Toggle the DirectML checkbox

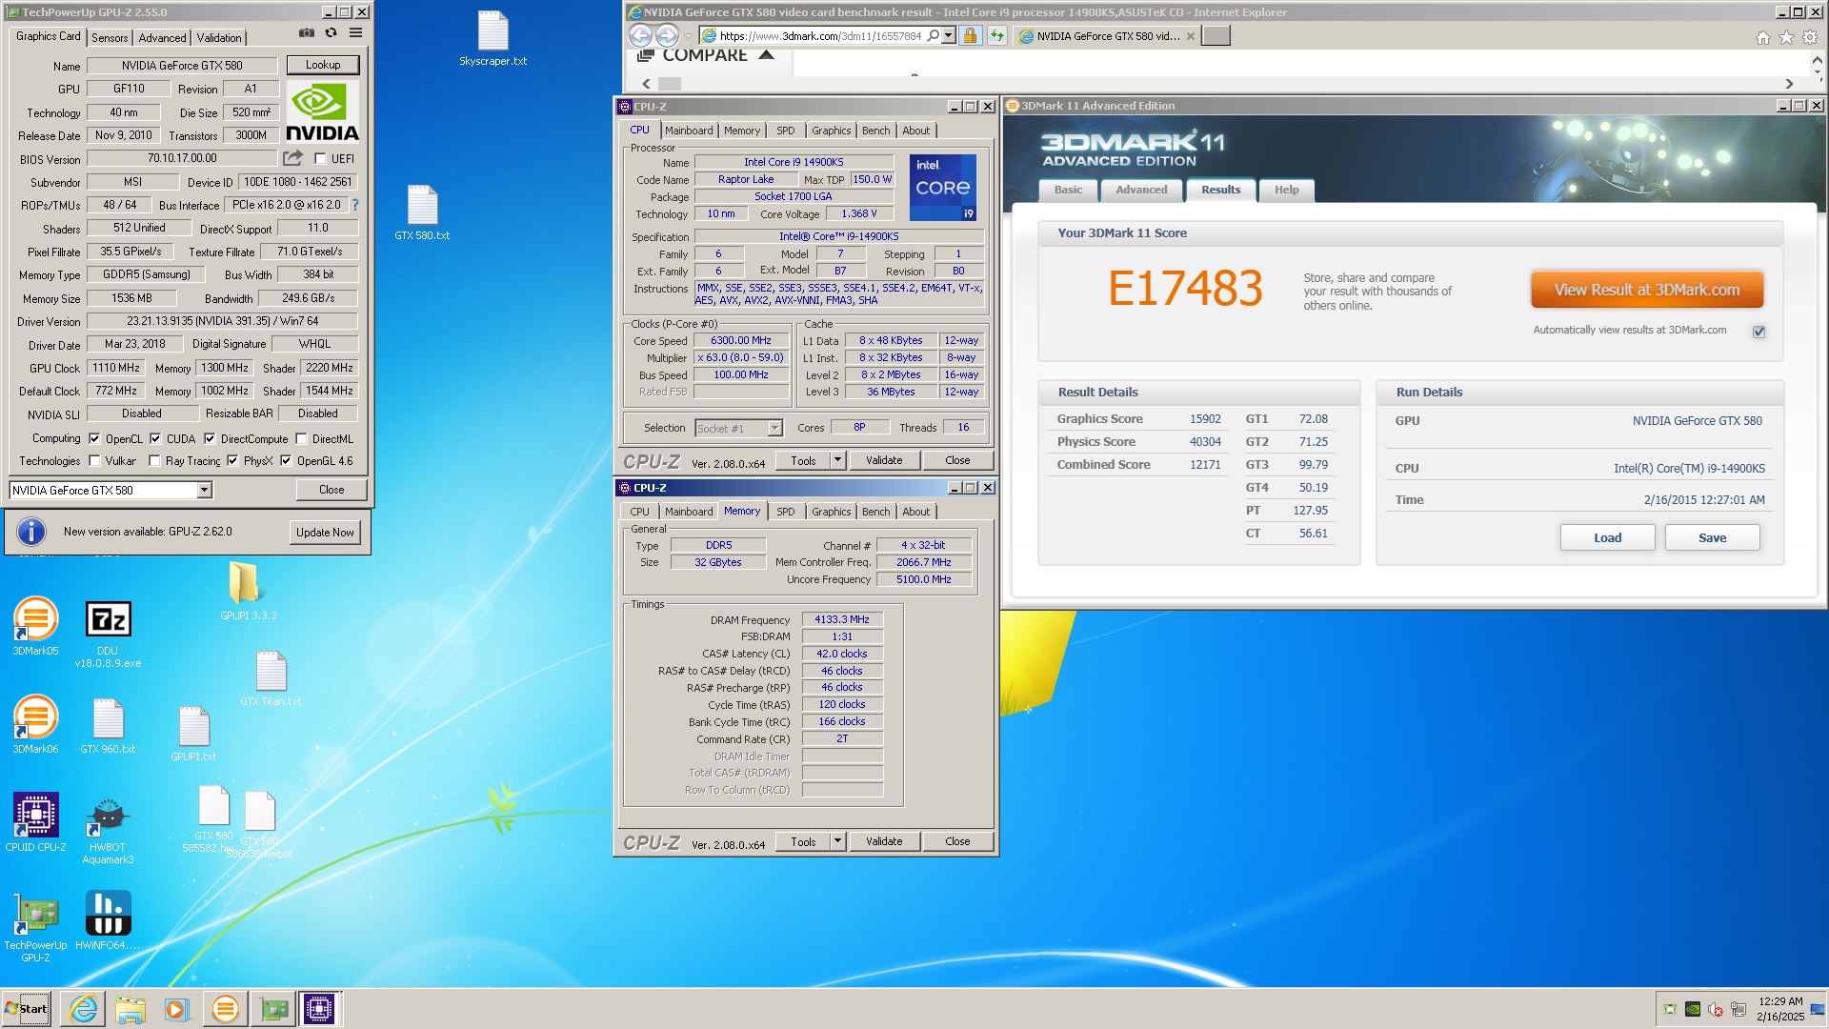(301, 439)
